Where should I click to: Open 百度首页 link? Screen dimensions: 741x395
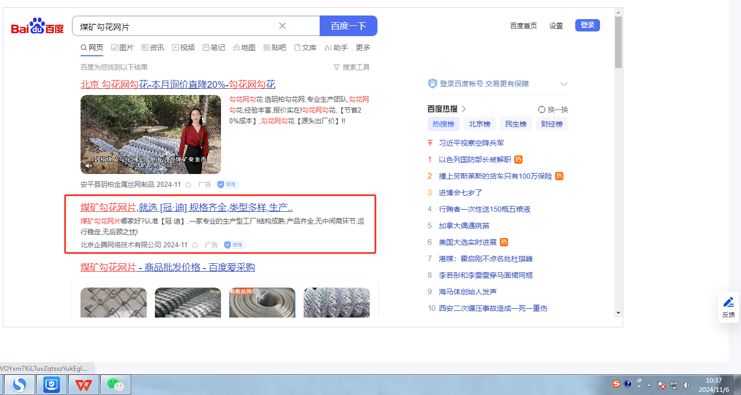524,26
